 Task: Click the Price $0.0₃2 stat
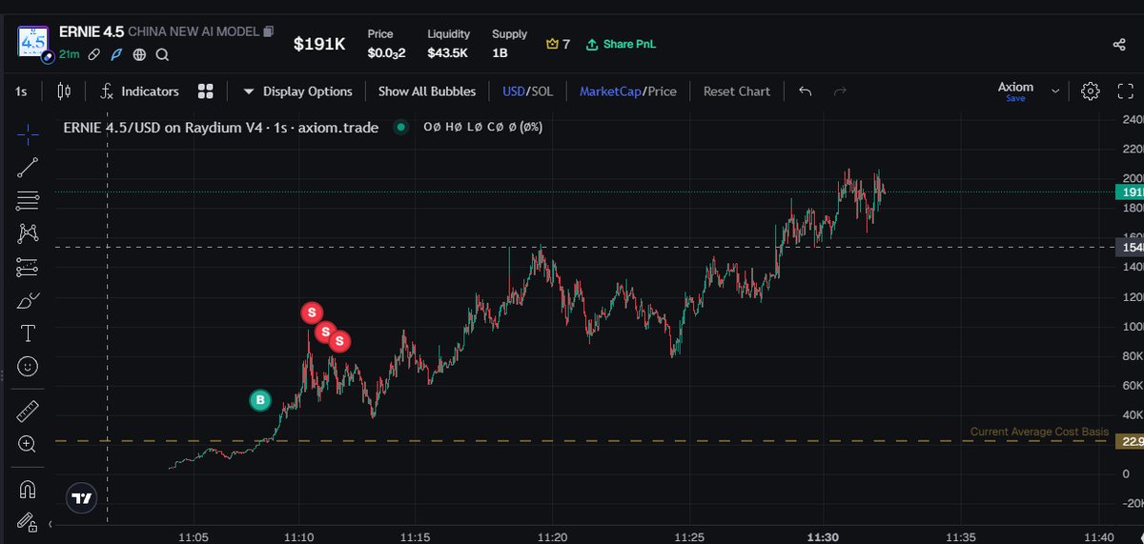386,44
